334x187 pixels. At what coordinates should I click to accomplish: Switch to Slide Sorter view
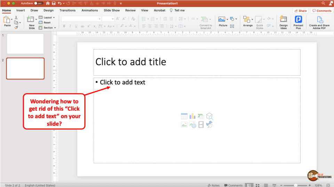257,185
